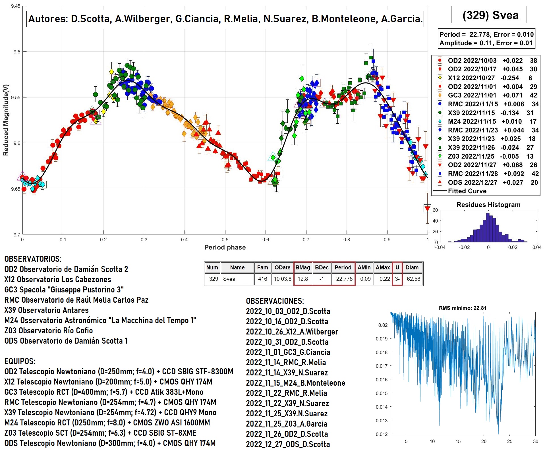Click legend entry 'GC3 2022/11/01 +0.071'
This screenshot has width=545, height=451.
487,95
